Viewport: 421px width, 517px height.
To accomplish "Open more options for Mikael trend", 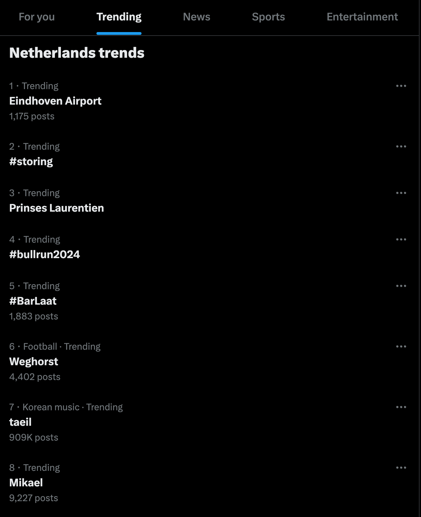I will 401,467.
